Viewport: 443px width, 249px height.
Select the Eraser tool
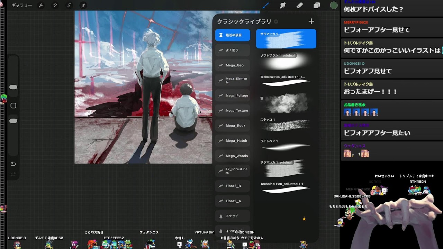pos(300,5)
